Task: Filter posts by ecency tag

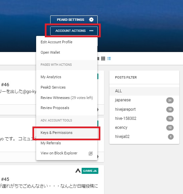Action: 144,128
